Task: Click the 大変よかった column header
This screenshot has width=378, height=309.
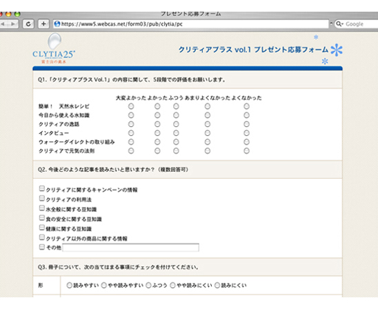Action: click(x=131, y=98)
